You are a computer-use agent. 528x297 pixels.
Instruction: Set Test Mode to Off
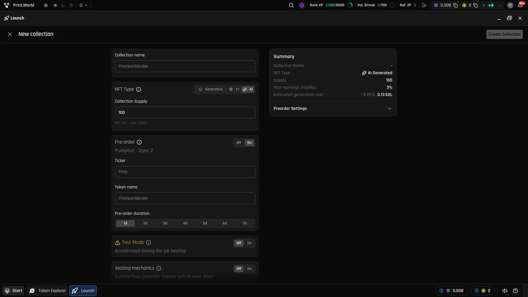[x=239, y=243]
